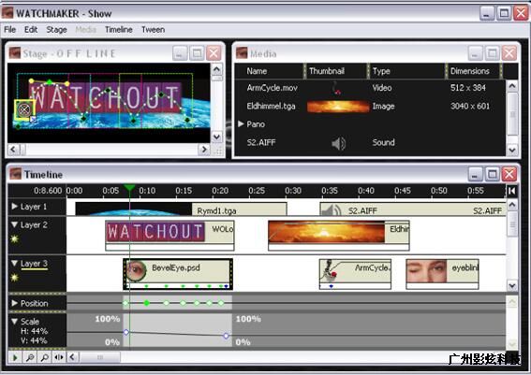Click the speaker icon for S2.AIFF media

click(338, 143)
